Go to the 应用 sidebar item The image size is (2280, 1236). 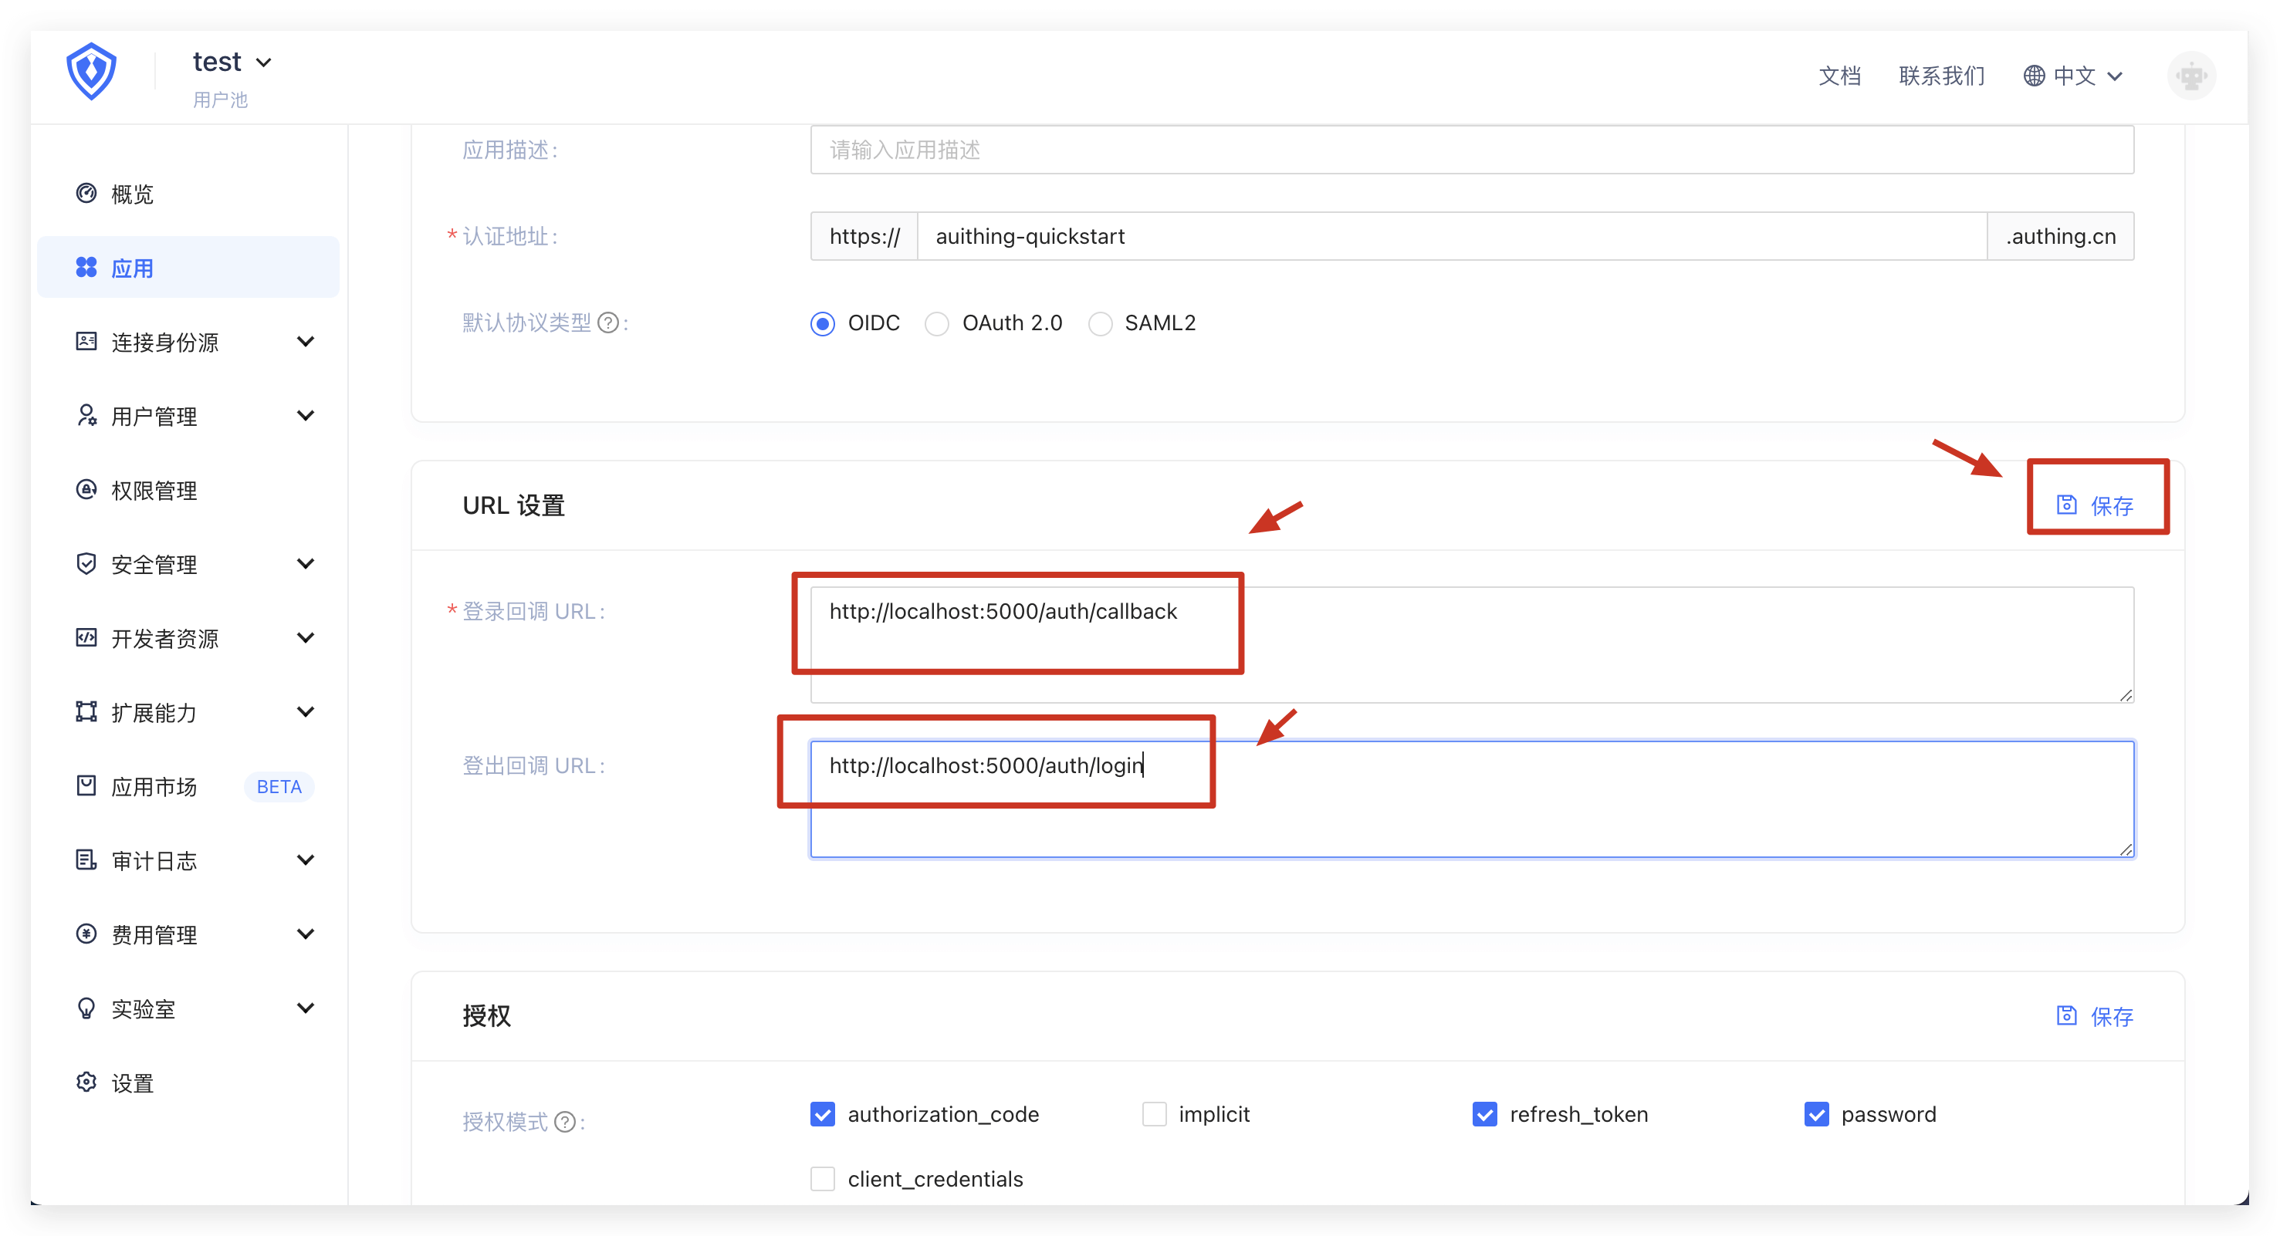[133, 268]
